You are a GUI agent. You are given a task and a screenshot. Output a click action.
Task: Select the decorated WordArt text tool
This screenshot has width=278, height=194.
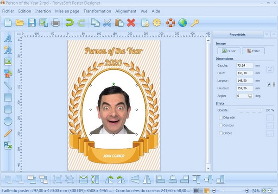click(8, 50)
